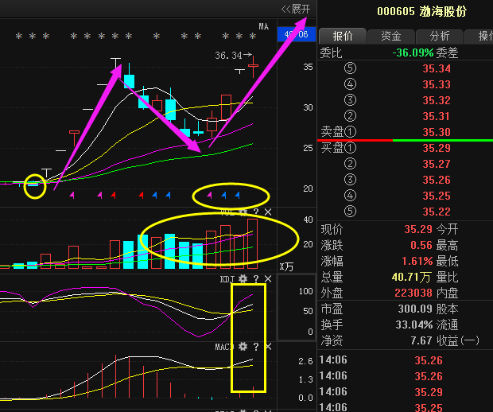
Task: Select sell level 2 price 35.31
Action: [x=437, y=116]
